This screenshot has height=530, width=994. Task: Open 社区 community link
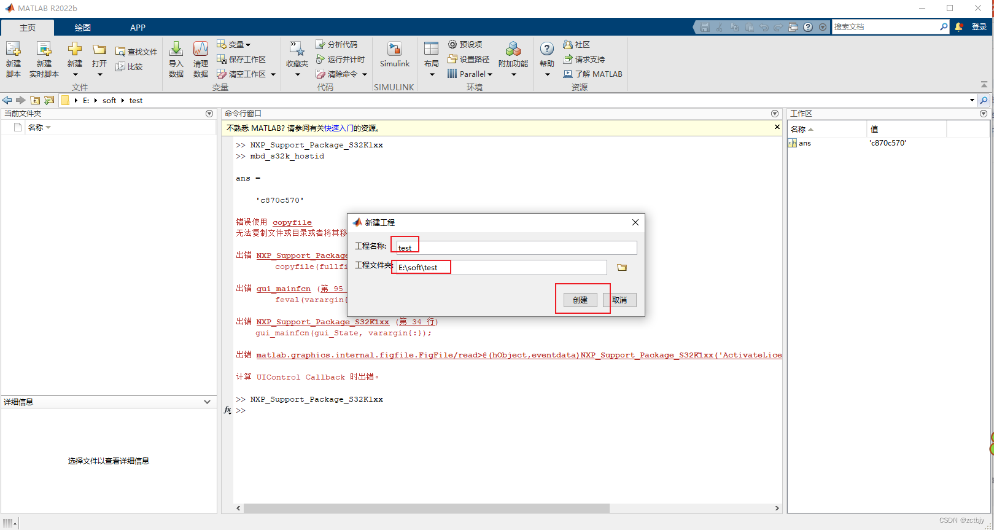click(x=577, y=44)
